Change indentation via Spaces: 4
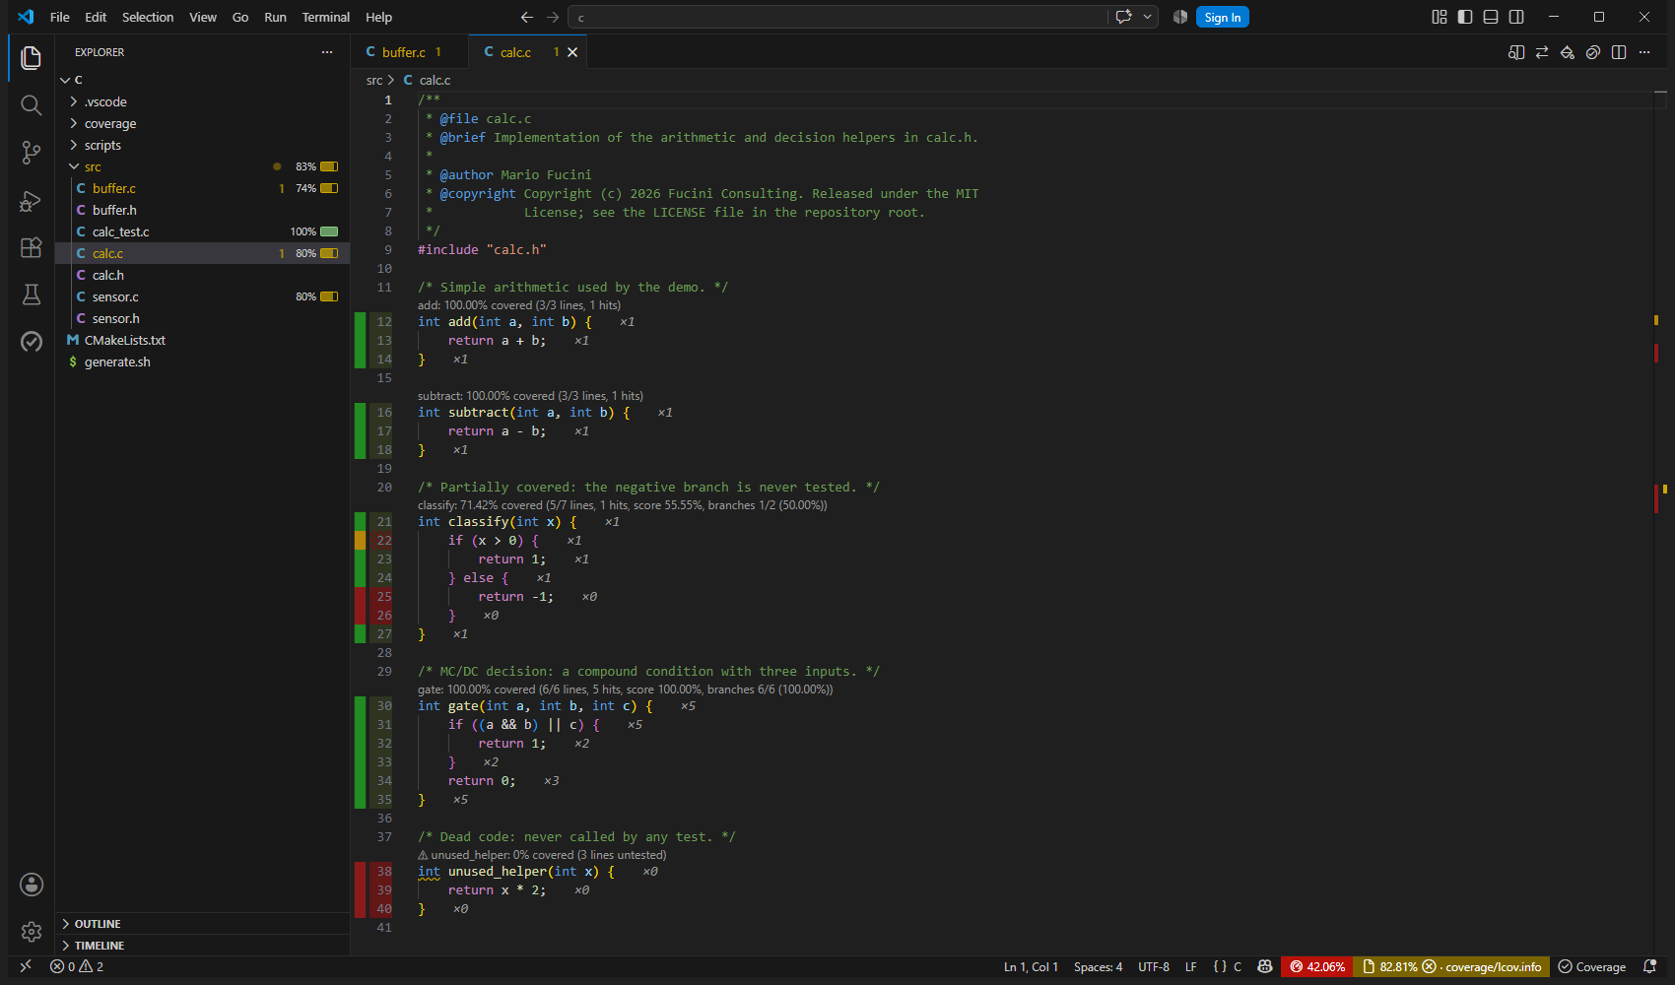 pos(1098,967)
